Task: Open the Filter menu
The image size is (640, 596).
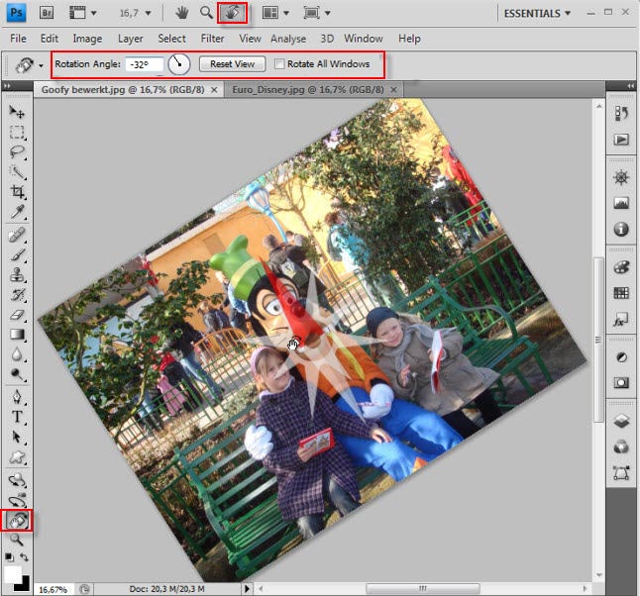Action: (212, 39)
